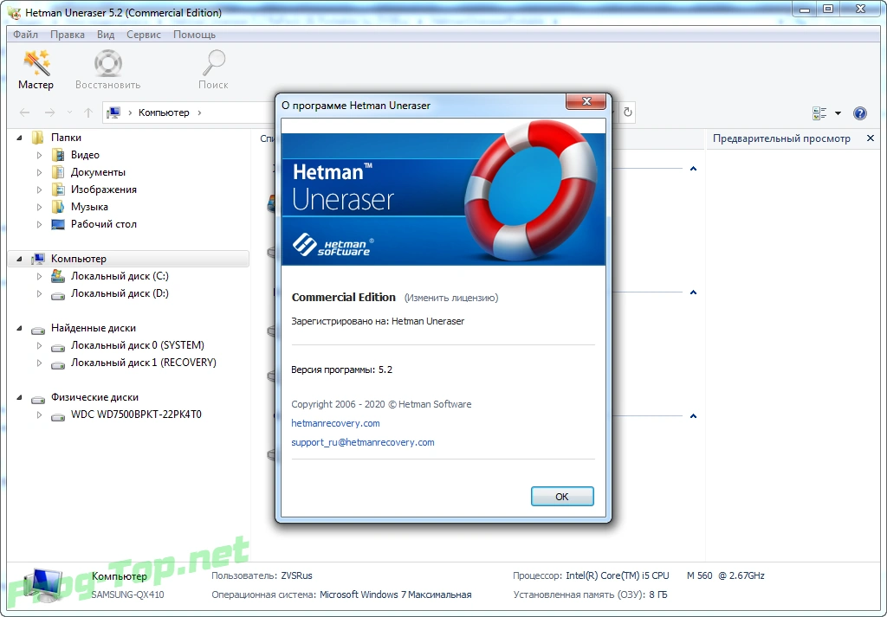Click the Изображения folder label

[104, 190]
